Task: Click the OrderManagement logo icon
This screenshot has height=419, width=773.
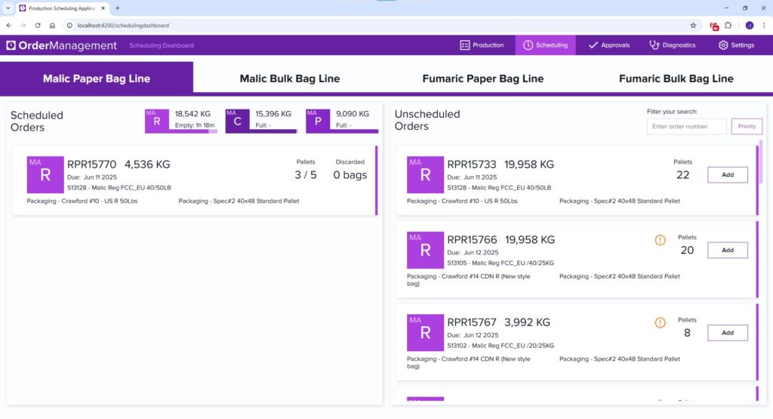Action: point(11,45)
